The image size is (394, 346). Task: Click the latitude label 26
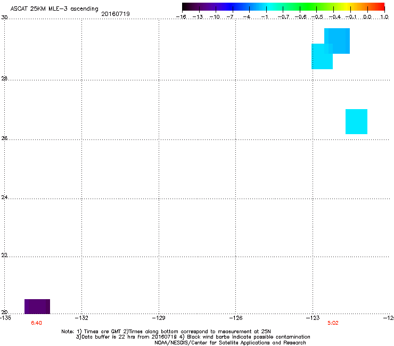point(4,138)
